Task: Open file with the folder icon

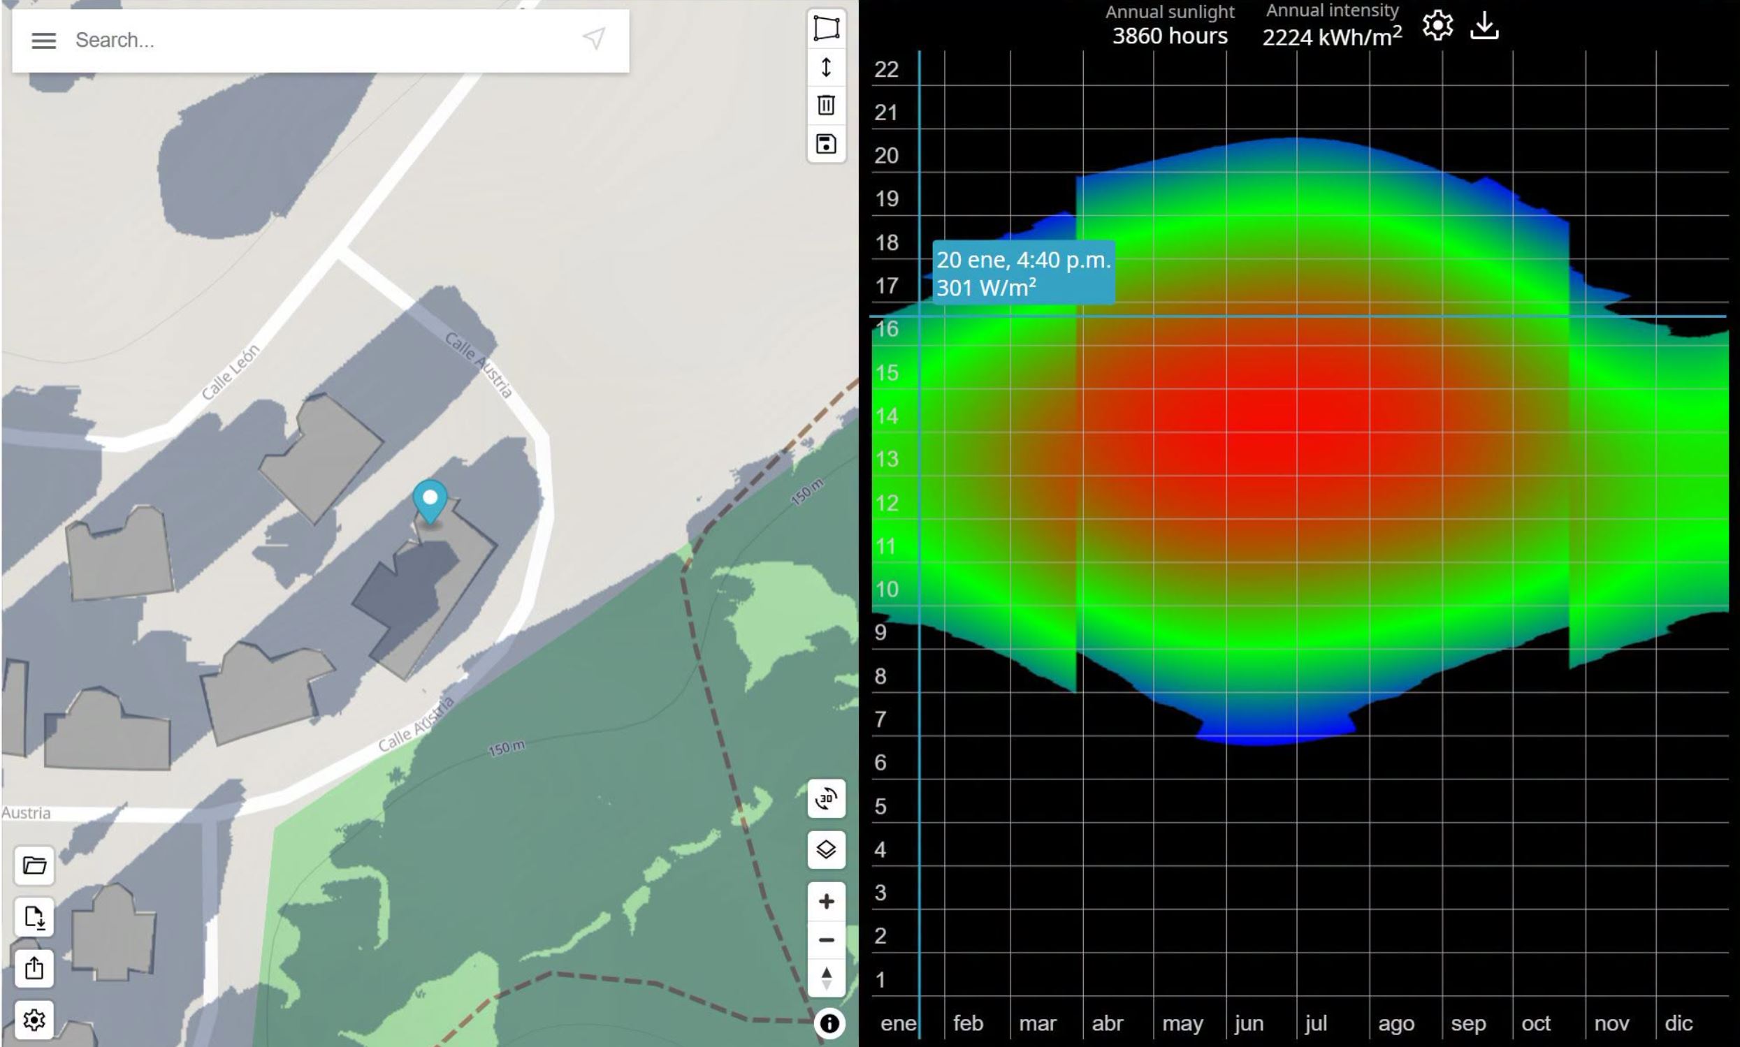Action: (34, 865)
